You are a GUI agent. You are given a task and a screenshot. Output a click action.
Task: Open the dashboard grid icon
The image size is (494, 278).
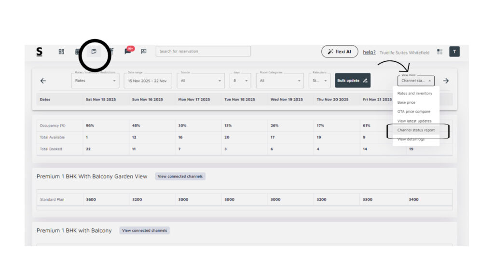[x=61, y=52]
